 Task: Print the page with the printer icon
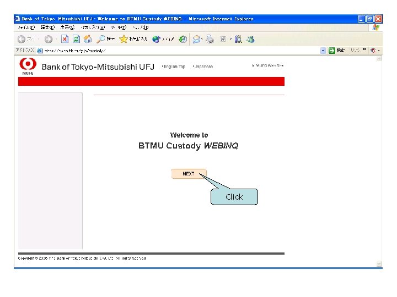tap(210, 40)
